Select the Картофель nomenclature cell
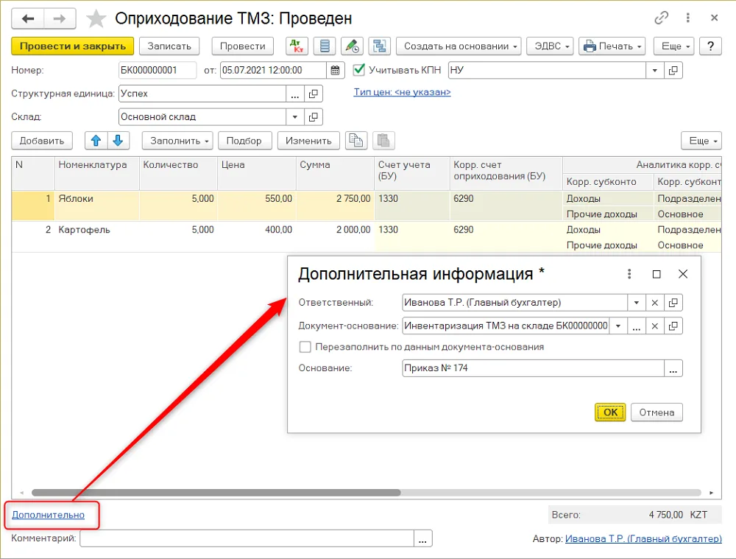The image size is (736, 559). [96, 236]
